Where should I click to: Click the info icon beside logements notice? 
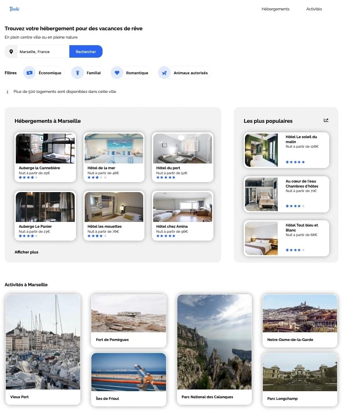coord(7,92)
